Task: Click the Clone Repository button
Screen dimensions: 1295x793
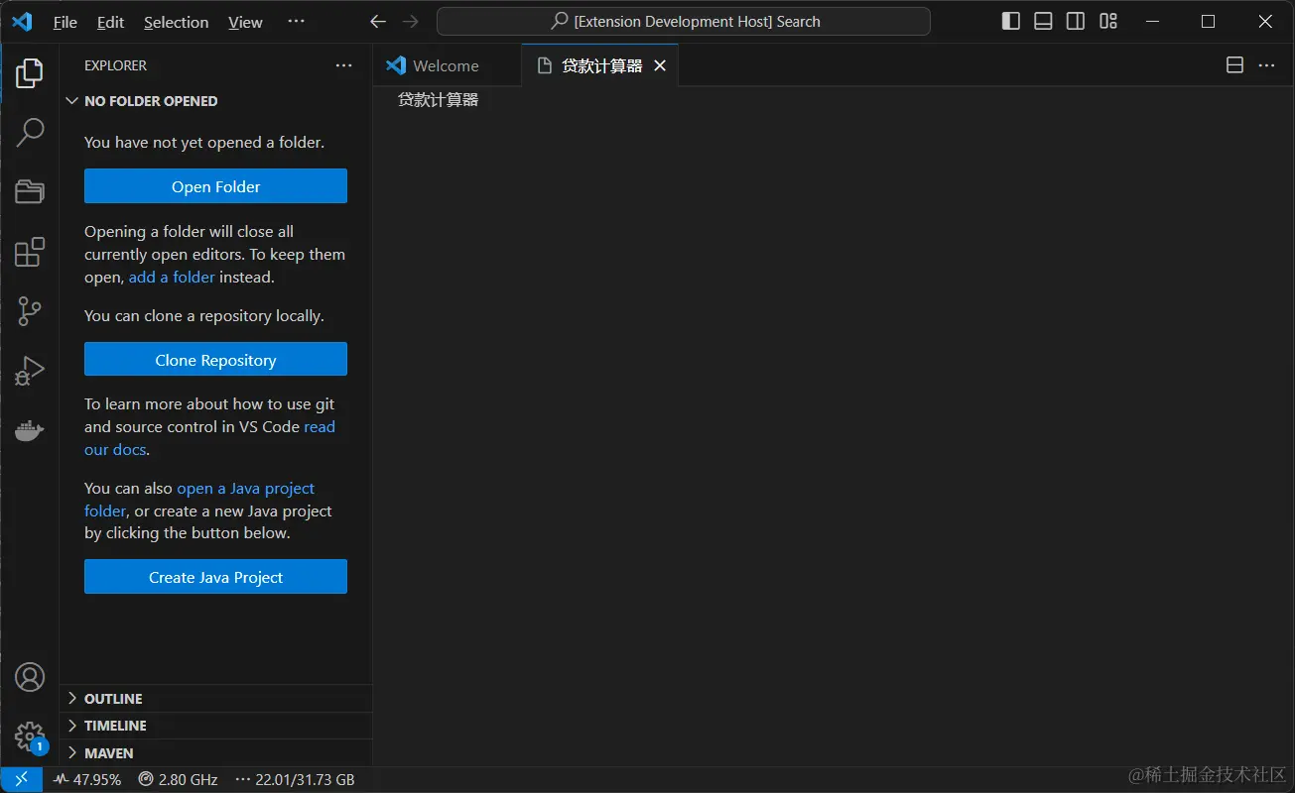Action: pos(215,360)
